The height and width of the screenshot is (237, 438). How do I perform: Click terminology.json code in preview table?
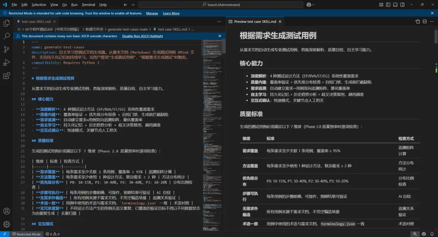(338, 224)
